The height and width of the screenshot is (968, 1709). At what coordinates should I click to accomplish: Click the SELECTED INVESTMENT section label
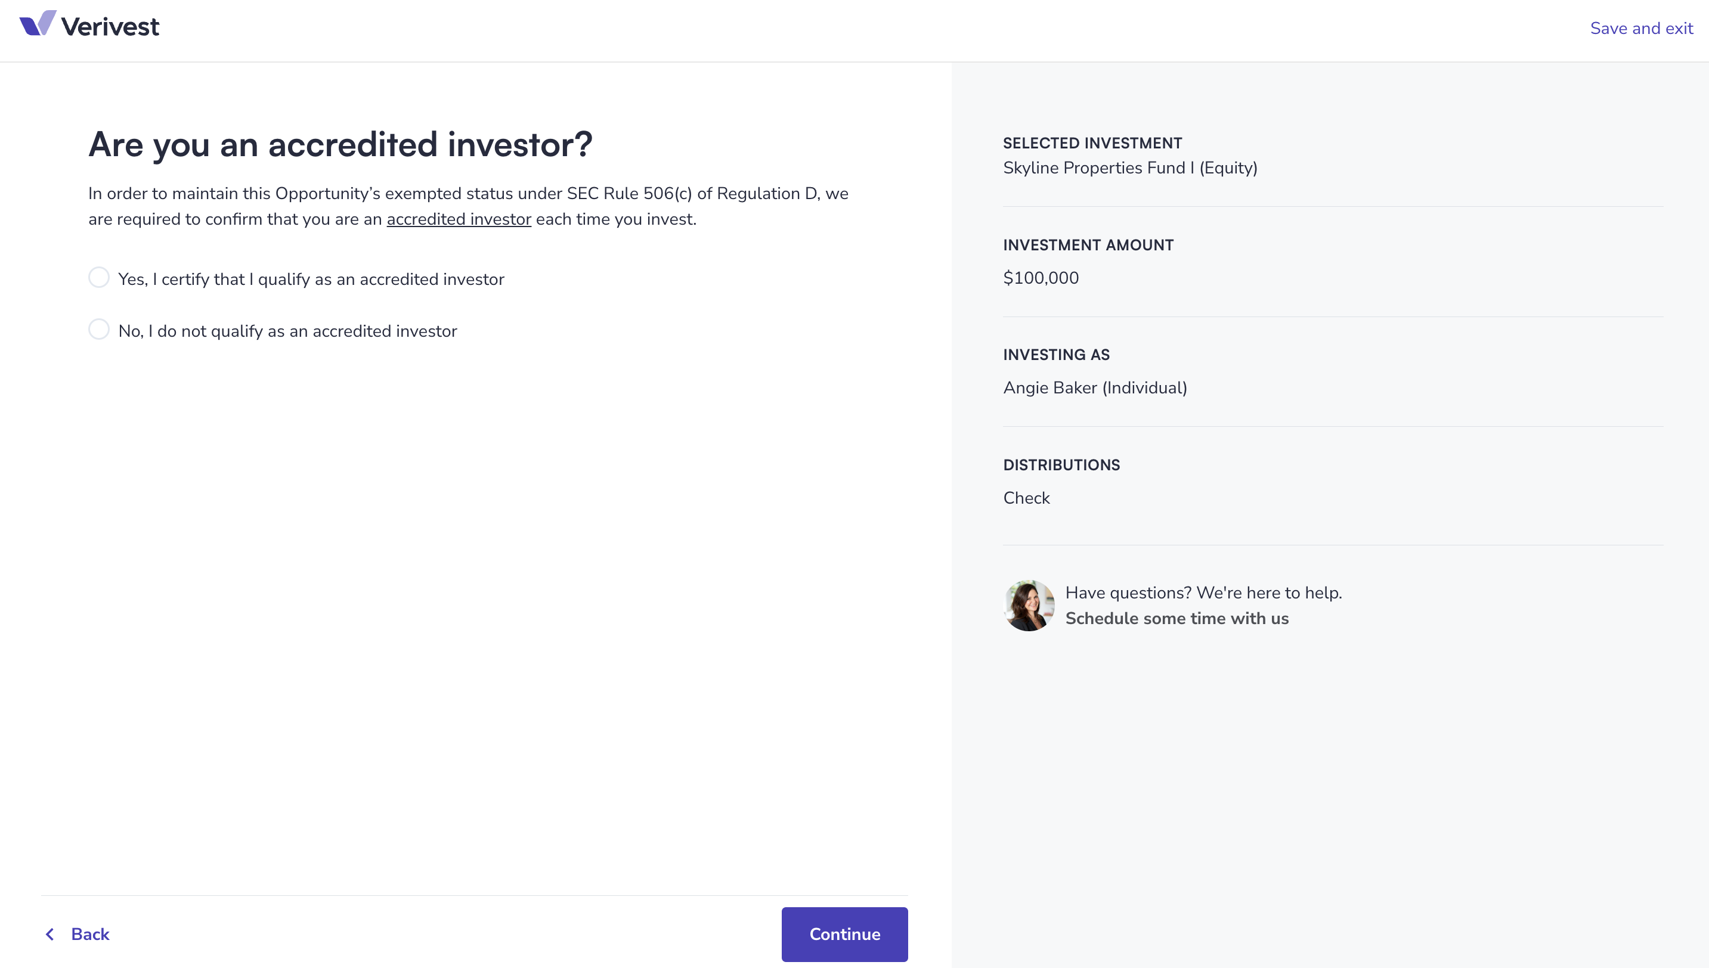click(1092, 143)
